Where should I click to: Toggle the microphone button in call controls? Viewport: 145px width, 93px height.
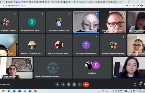[x=57, y=85]
